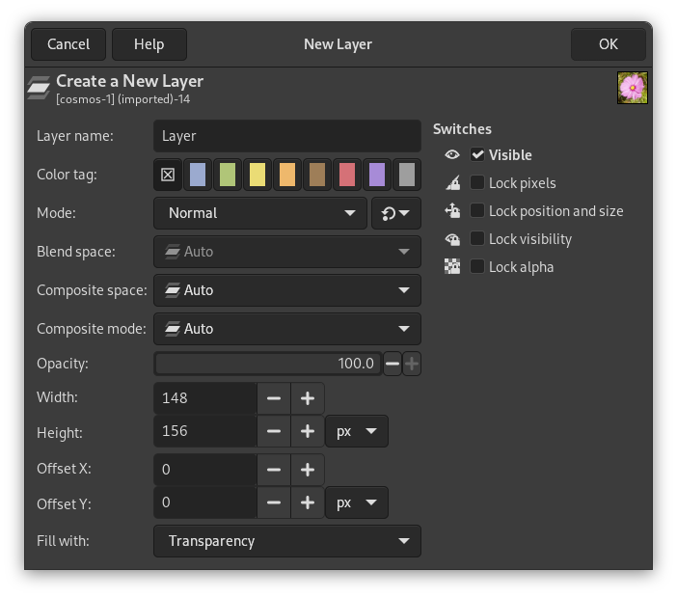Click the mode group switcher icon

click(395, 213)
